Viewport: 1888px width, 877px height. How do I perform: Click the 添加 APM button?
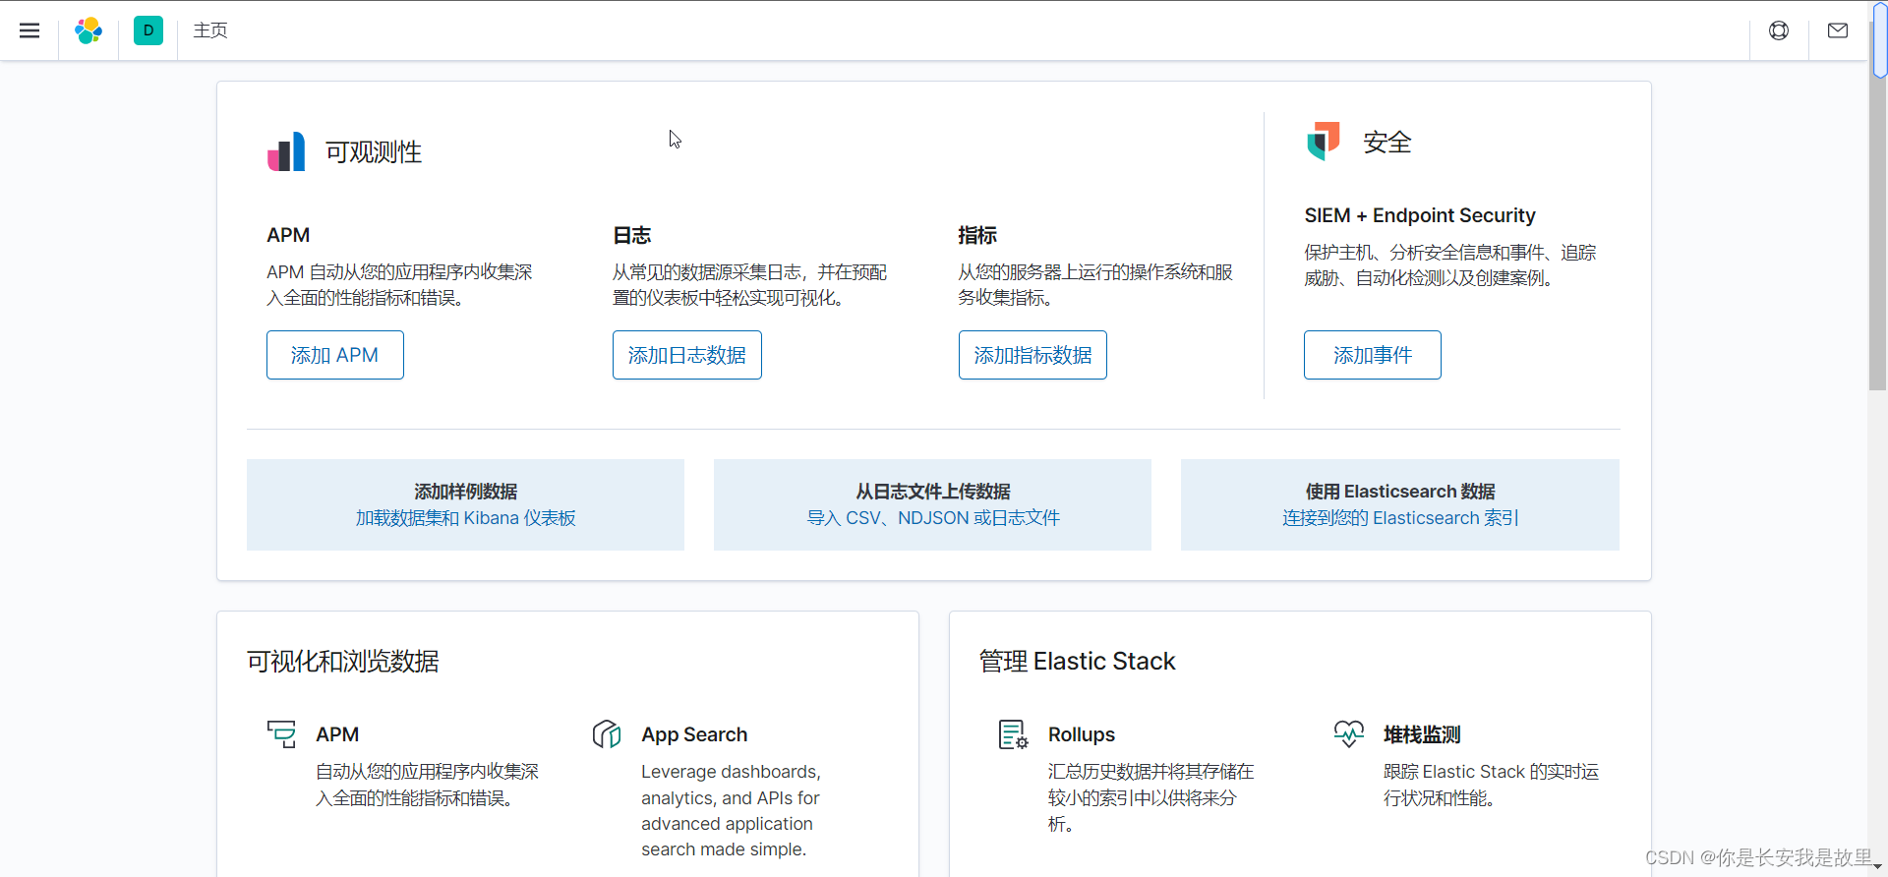click(335, 355)
